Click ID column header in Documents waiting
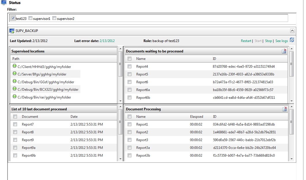Screen dimensions: 306x180 214,59
